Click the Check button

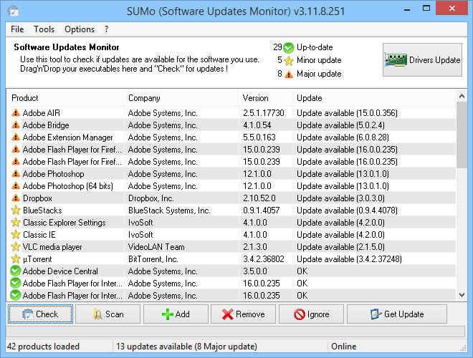[40, 314]
